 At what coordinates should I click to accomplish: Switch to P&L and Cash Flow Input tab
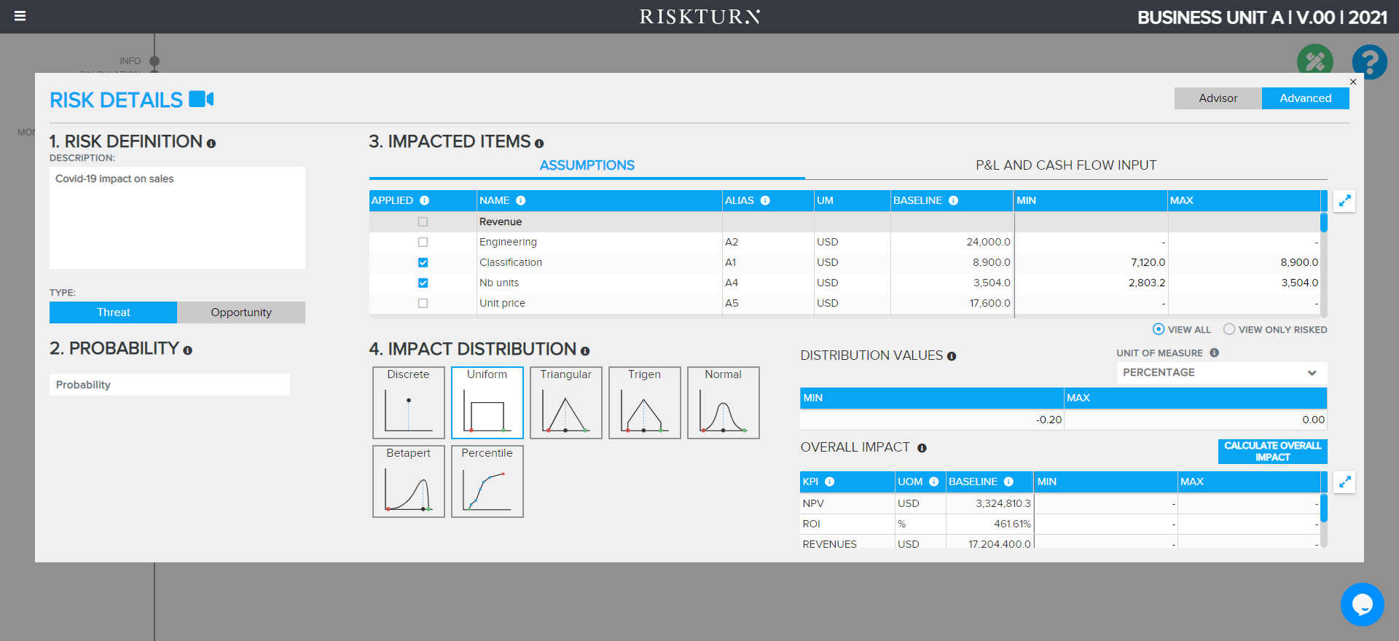[x=1065, y=165]
